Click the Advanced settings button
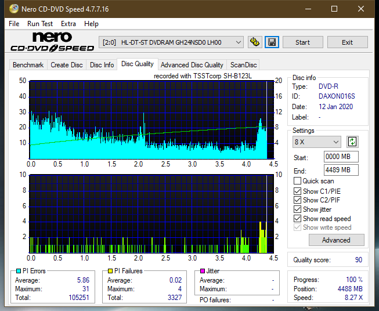The image size is (379, 311). pos(336,240)
